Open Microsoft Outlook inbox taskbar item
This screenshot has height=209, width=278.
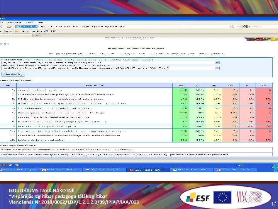(x=61, y=170)
